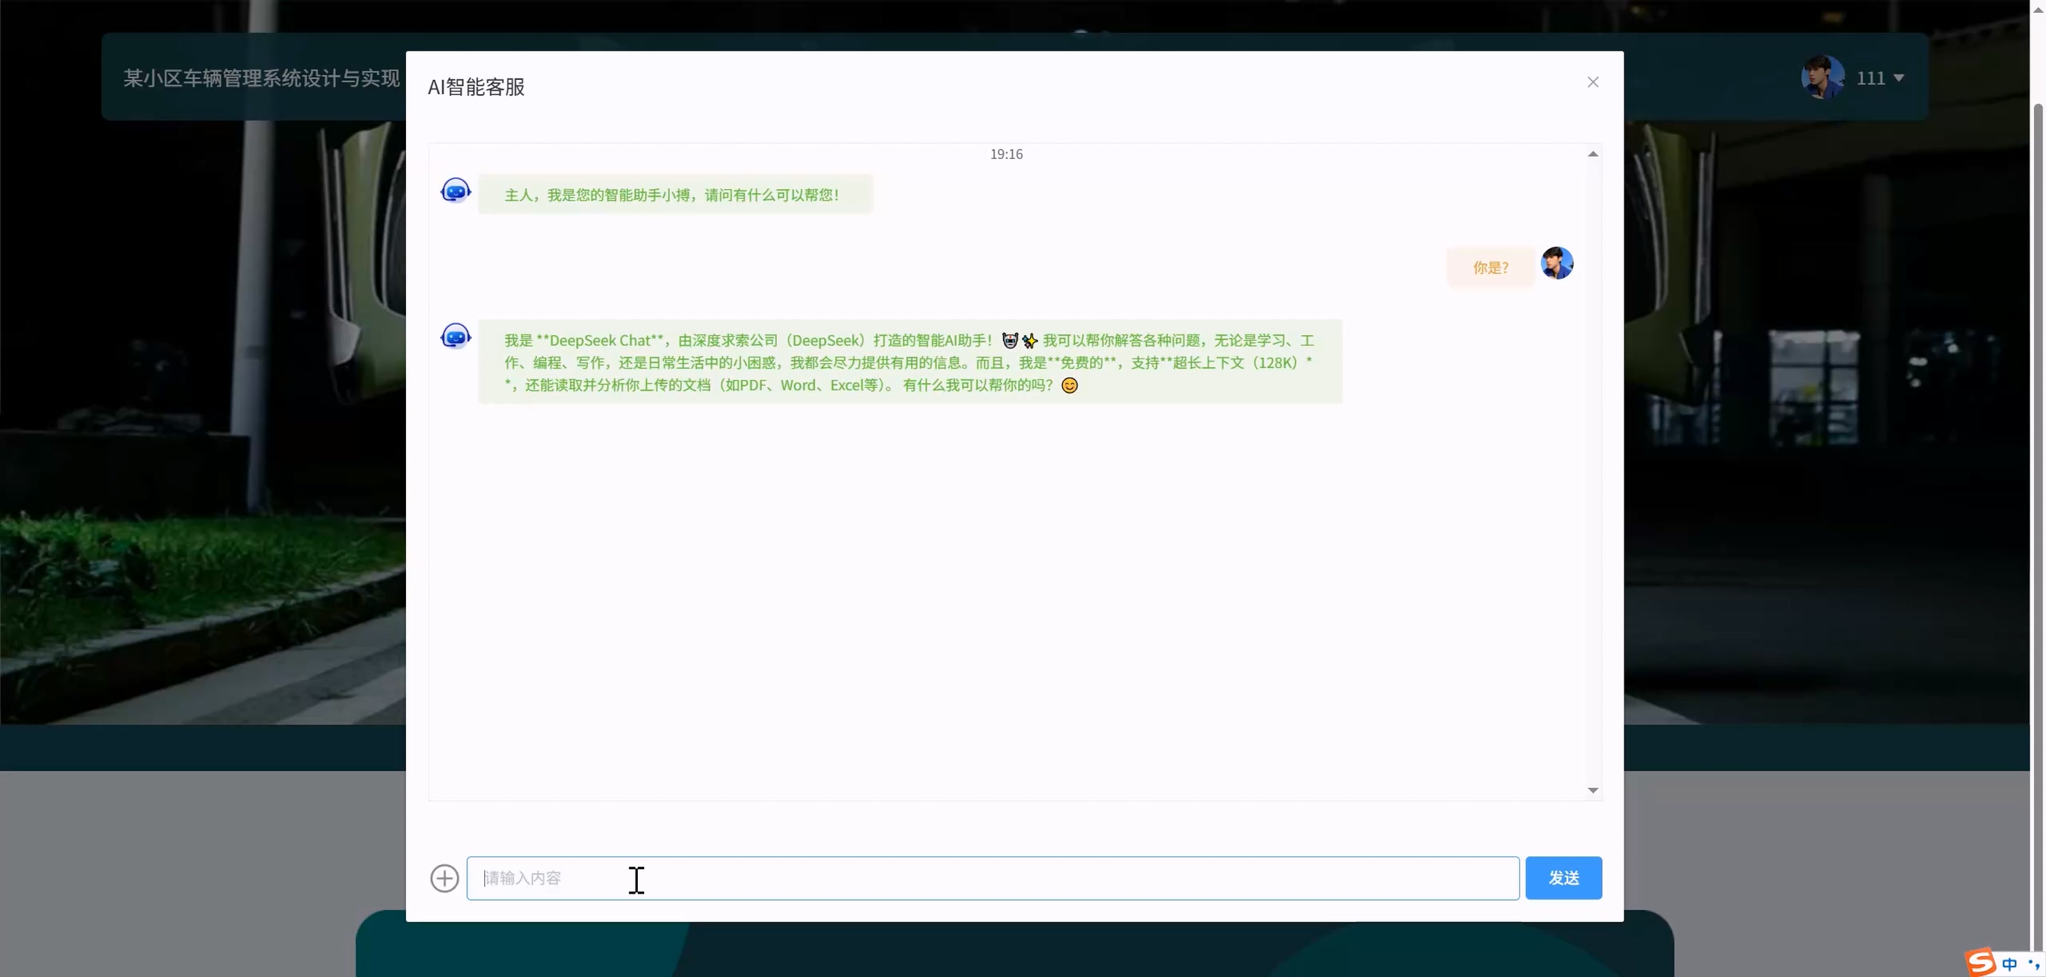This screenshot has height=977, width=2046.
Task: Click the 发送 send button
Action: (x=1562, y=878)
